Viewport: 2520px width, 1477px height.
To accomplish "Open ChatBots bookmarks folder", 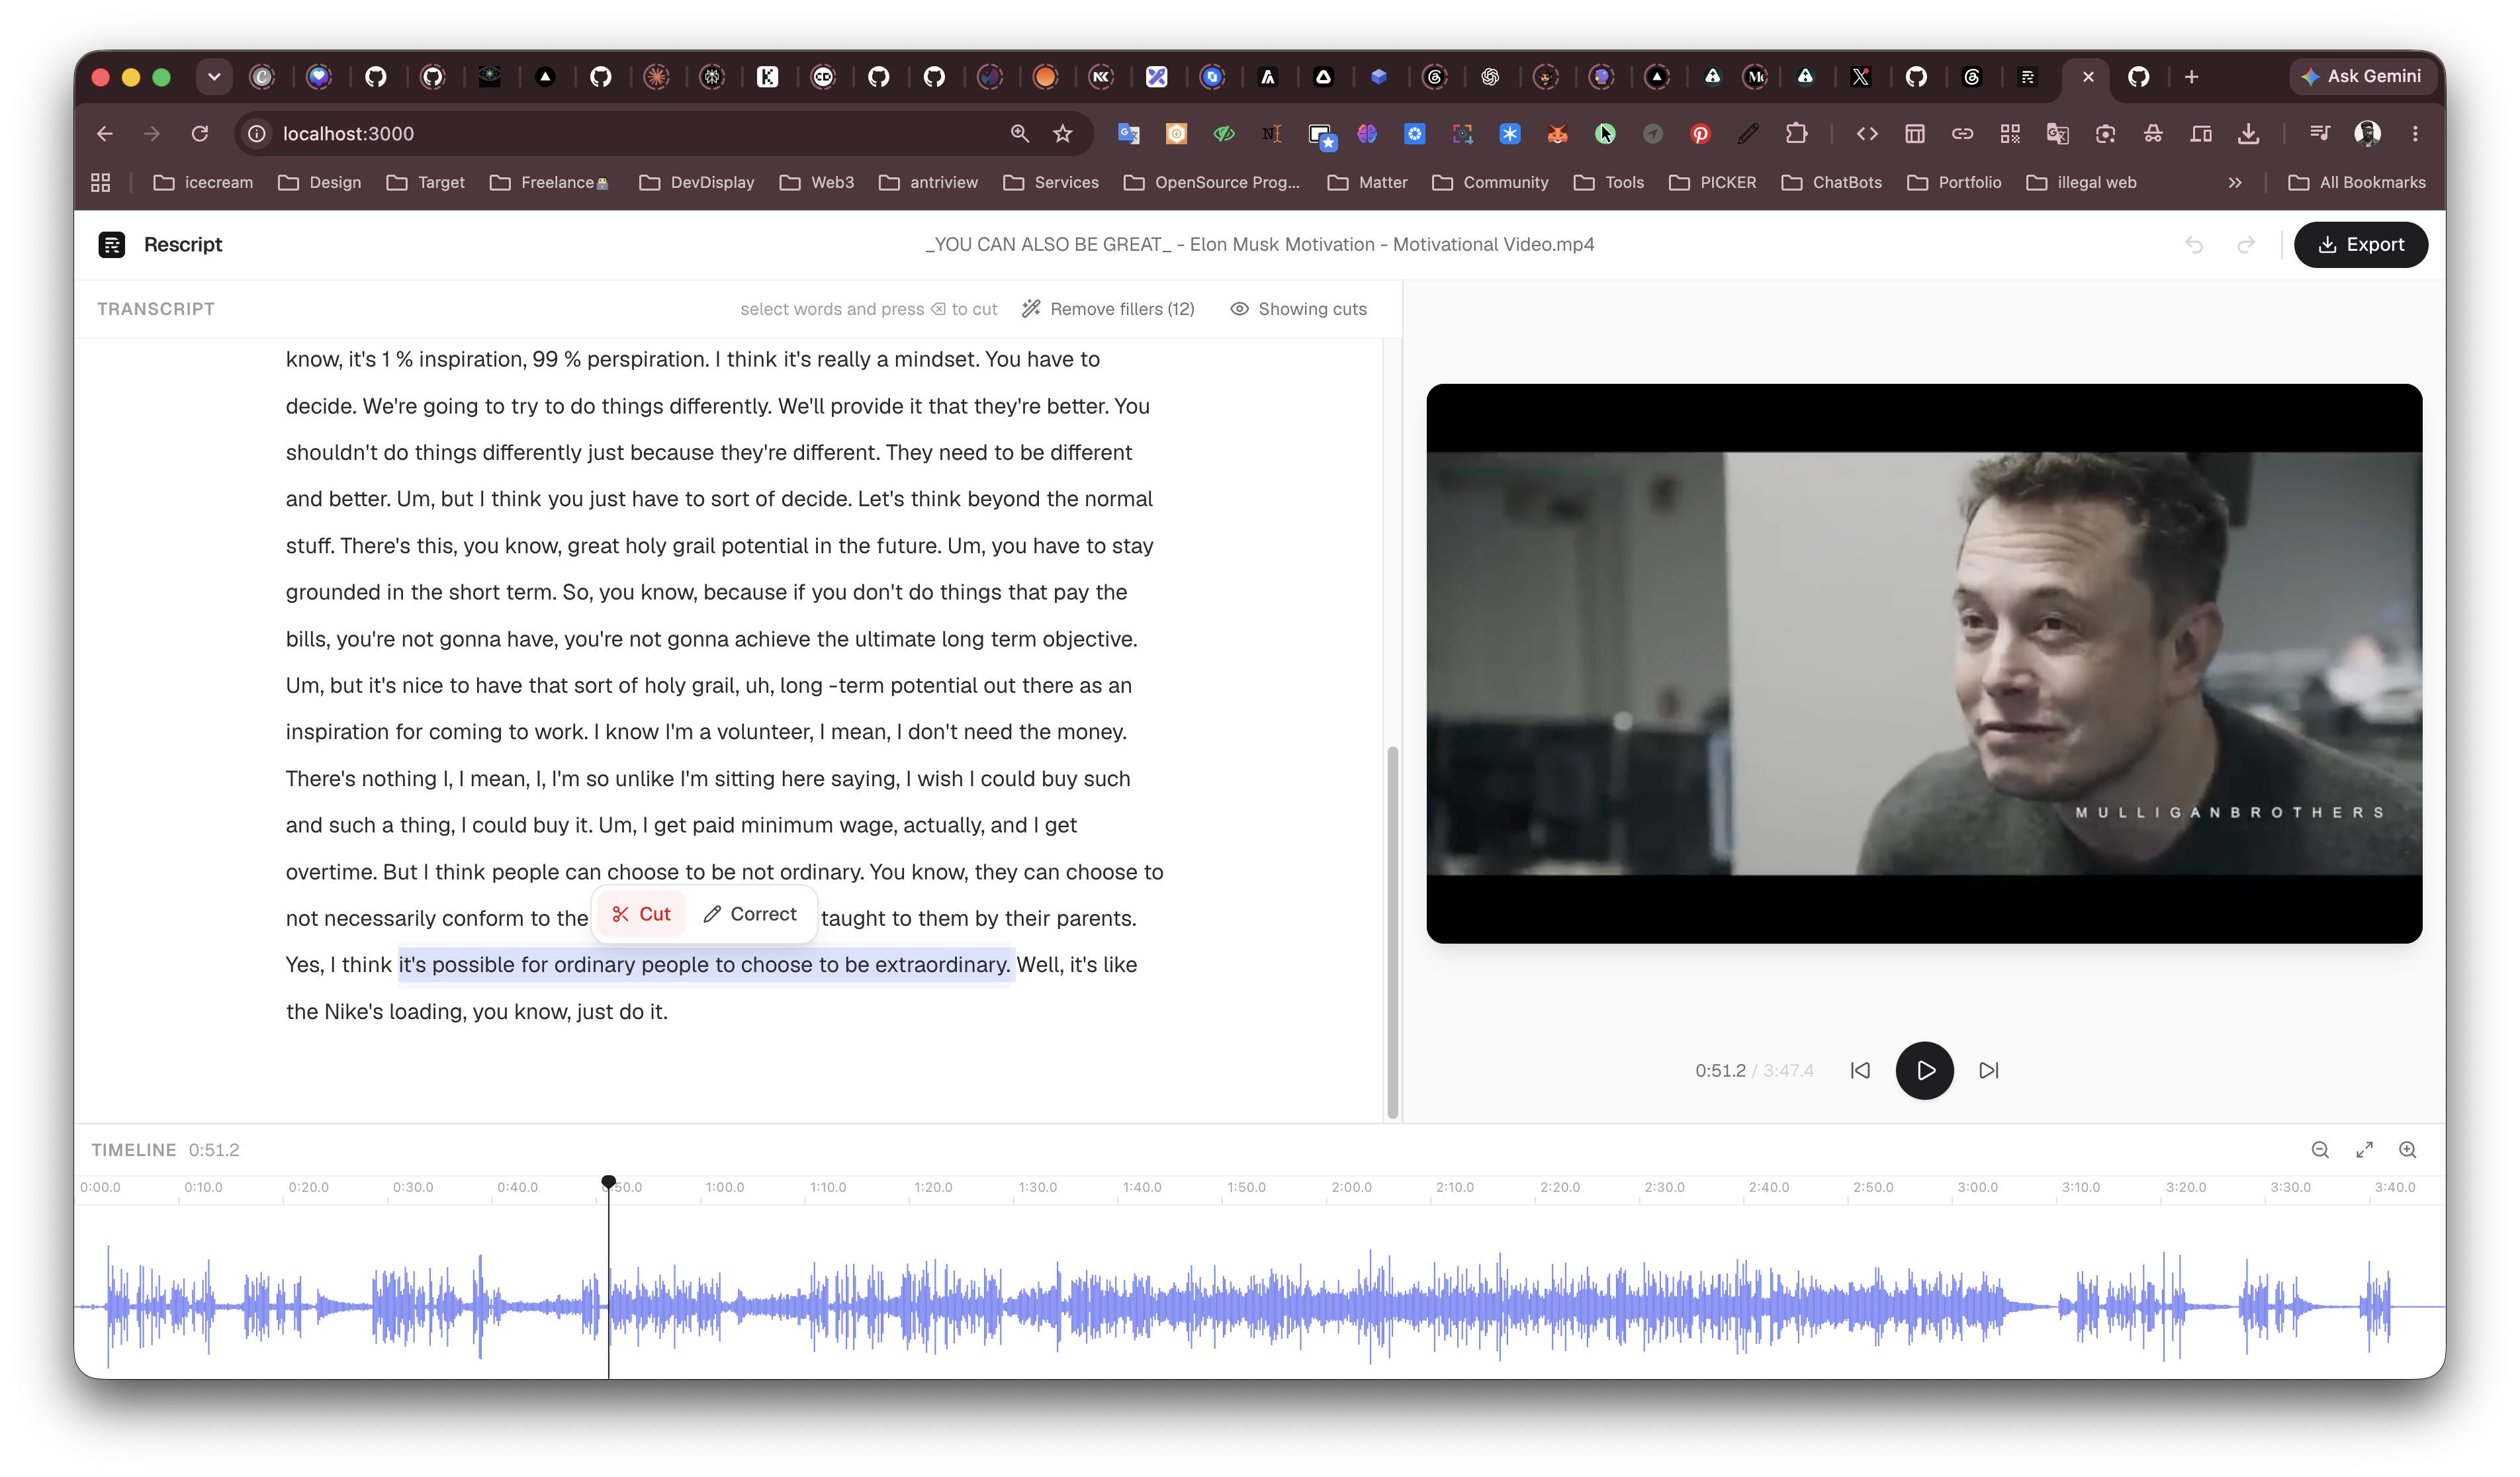I will [1831, 183].
